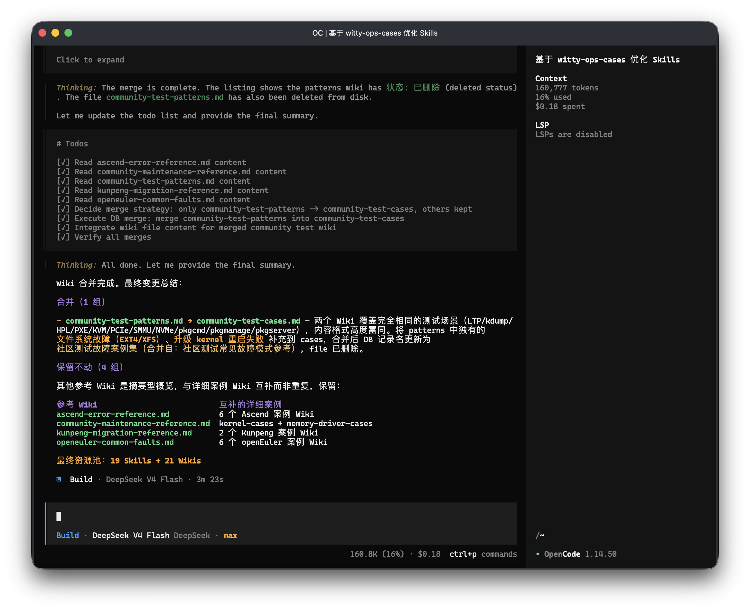Image resolution: width=750 pixels, height=611 pixels.
Task: Click "16% used" in sidebar
Action: coord(553,97)
